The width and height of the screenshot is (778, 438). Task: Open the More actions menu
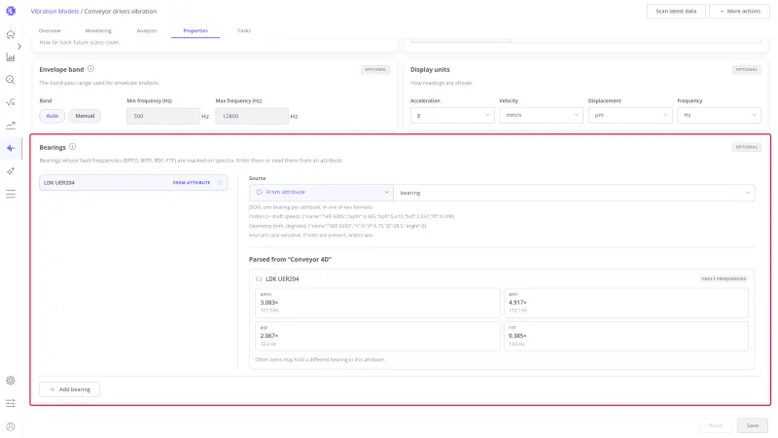(739, 11)
